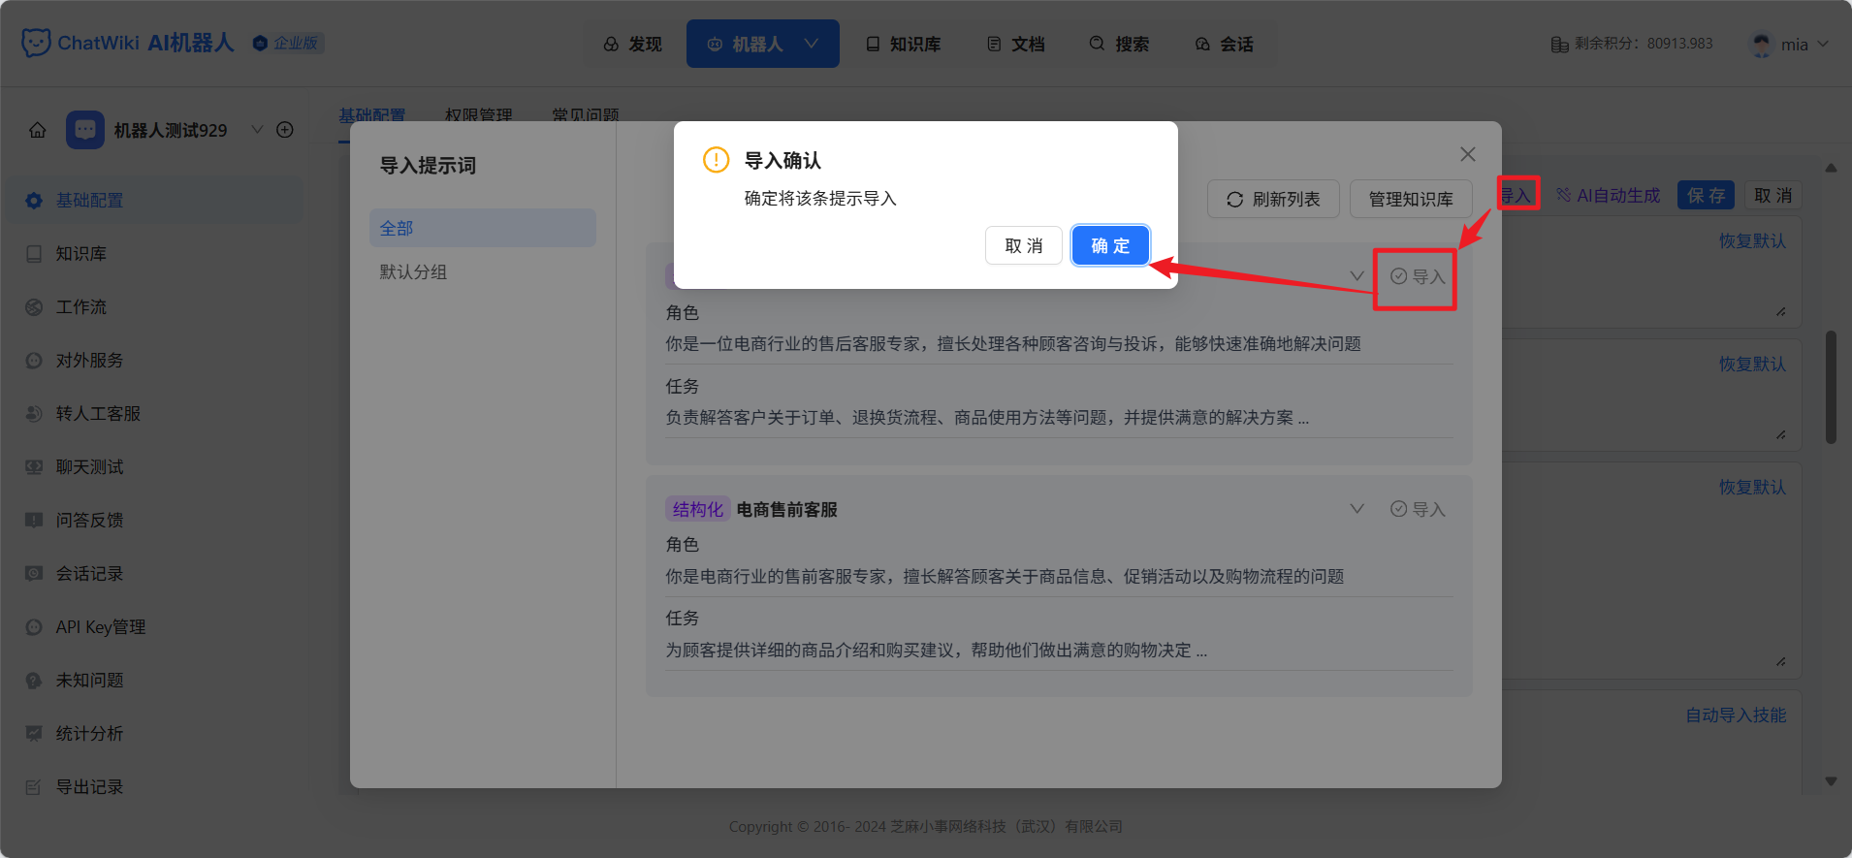
Task: Click the 聊天测试 sidebar icon
Action: [34, 467]
